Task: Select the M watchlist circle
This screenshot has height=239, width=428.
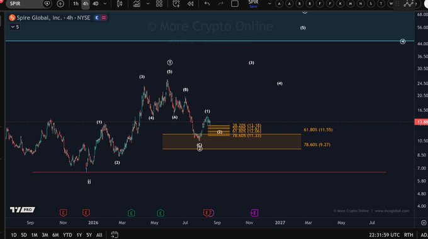Action: [x=351, y=4]
